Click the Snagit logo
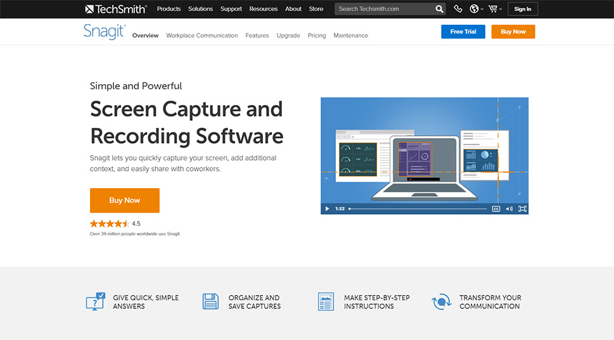The height and width of the screenshot is (340, 614). [105, 32]
